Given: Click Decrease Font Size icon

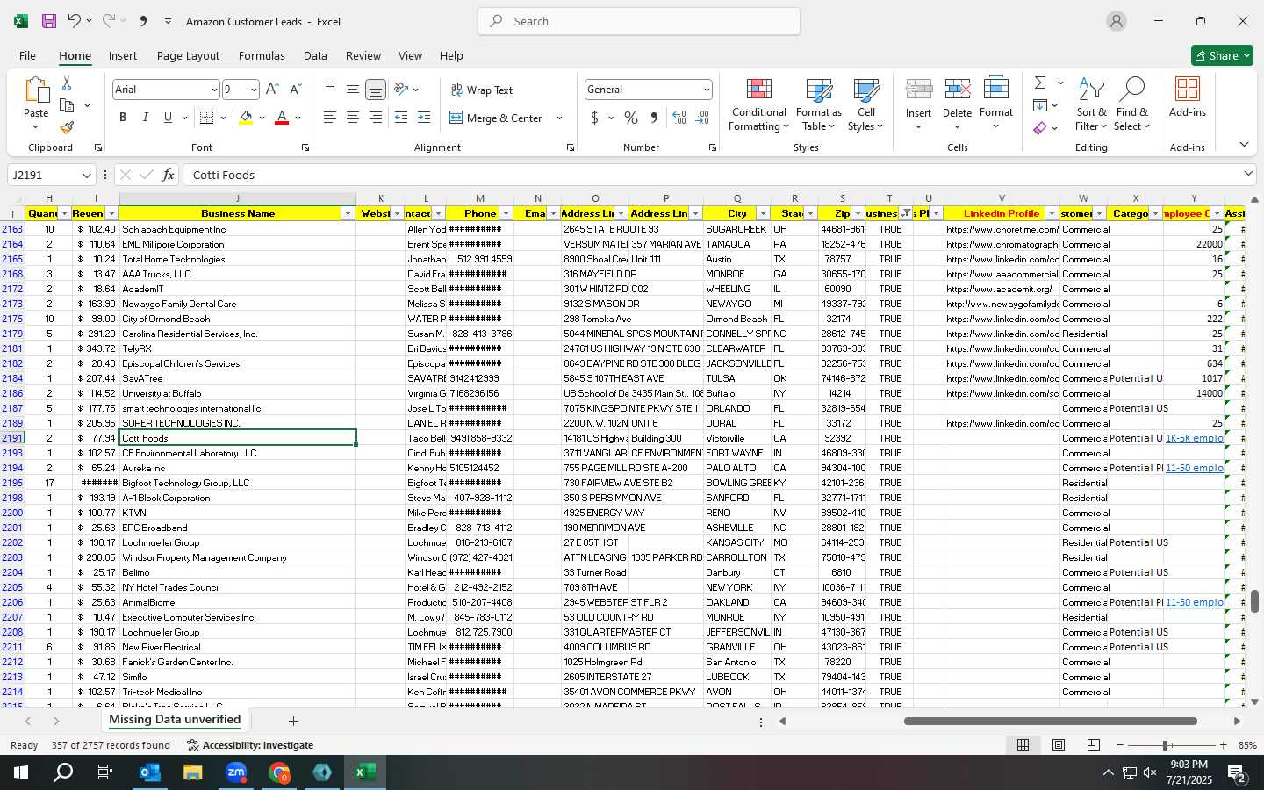Looking at the screenshot, I should pos(295,90).
